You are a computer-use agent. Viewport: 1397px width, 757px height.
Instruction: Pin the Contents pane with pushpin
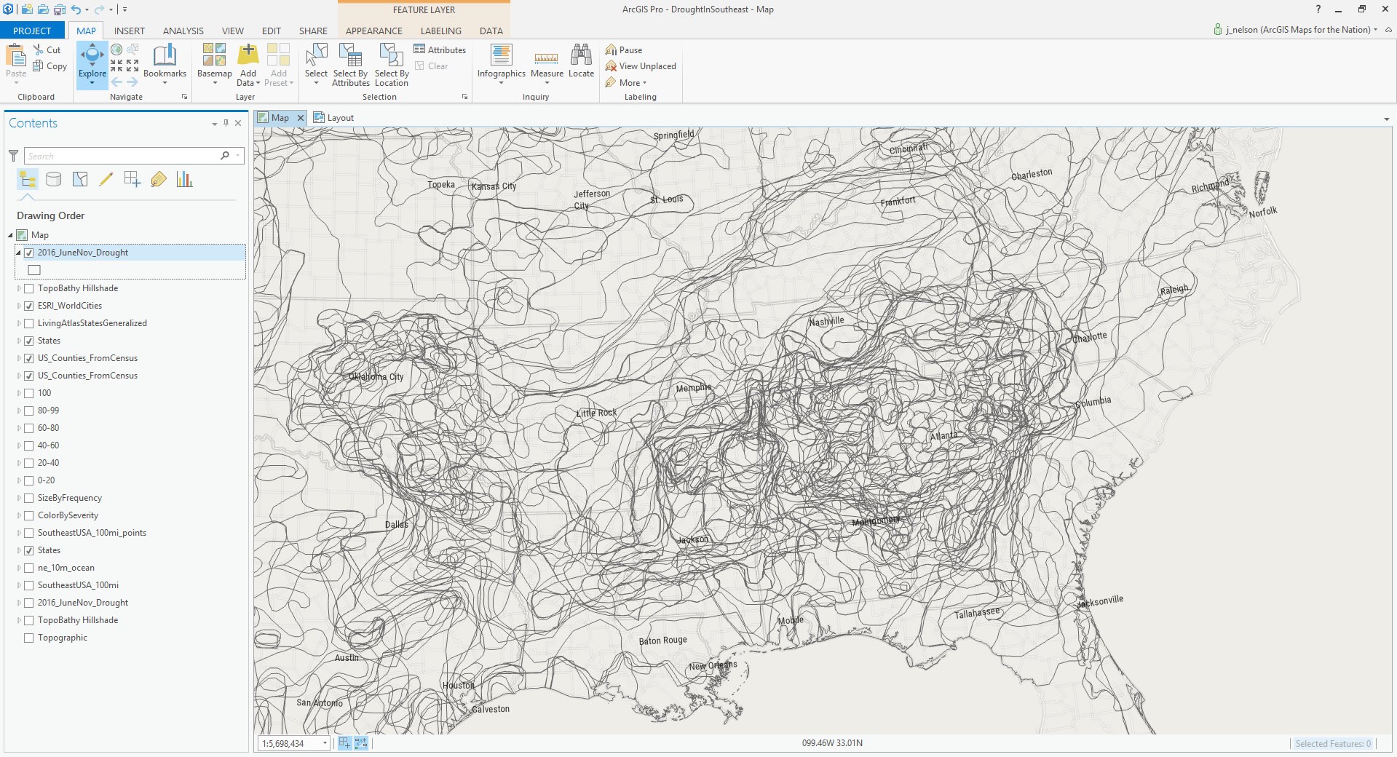coord(226,123)
